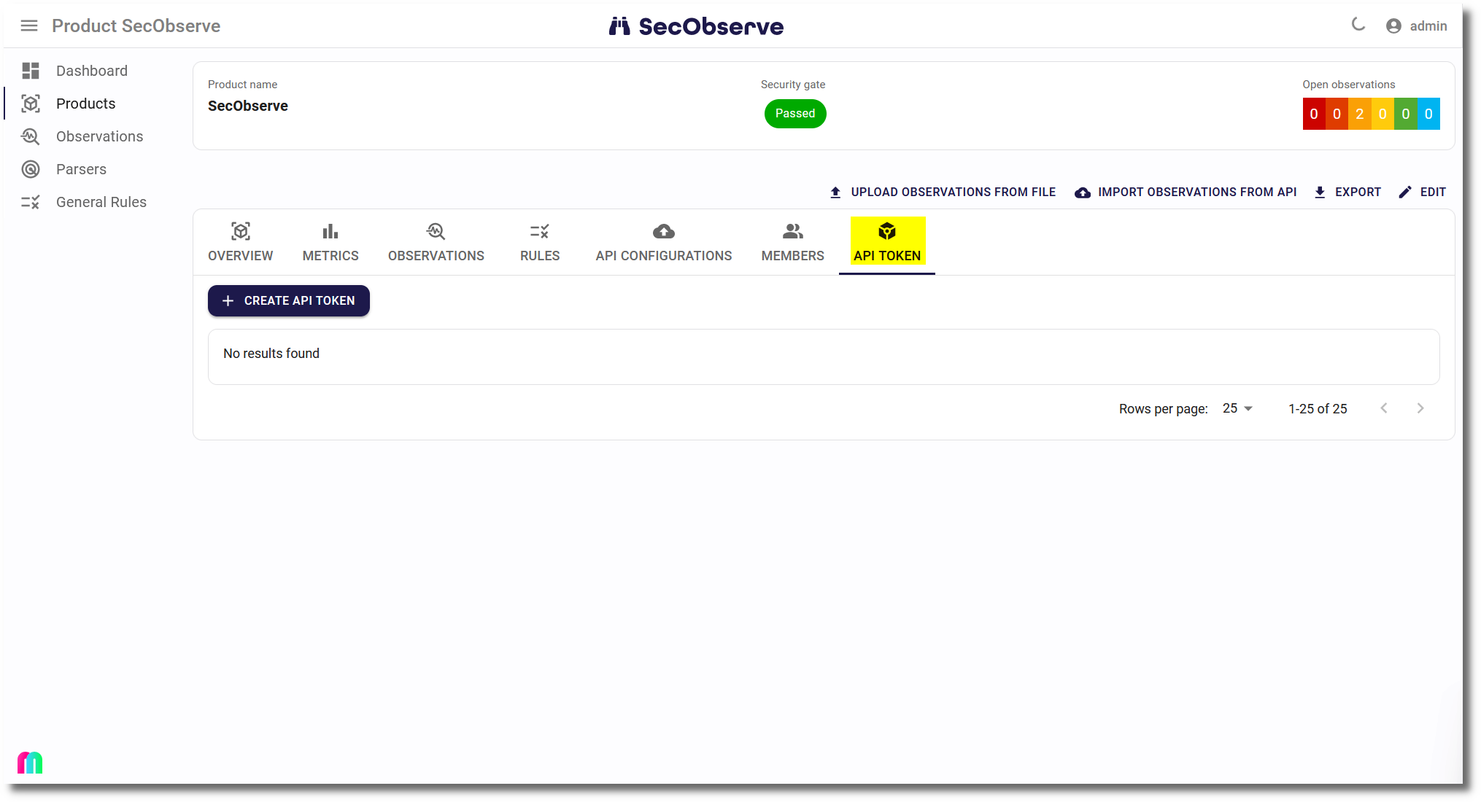The image size is (1481, 802).
Task: Open the admin user account menu
Action: (x=1416, y=26)
